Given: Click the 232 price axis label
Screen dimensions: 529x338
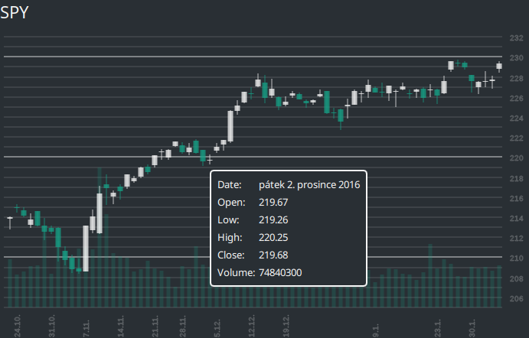Looking at the screenshot, I should point(516,38).
